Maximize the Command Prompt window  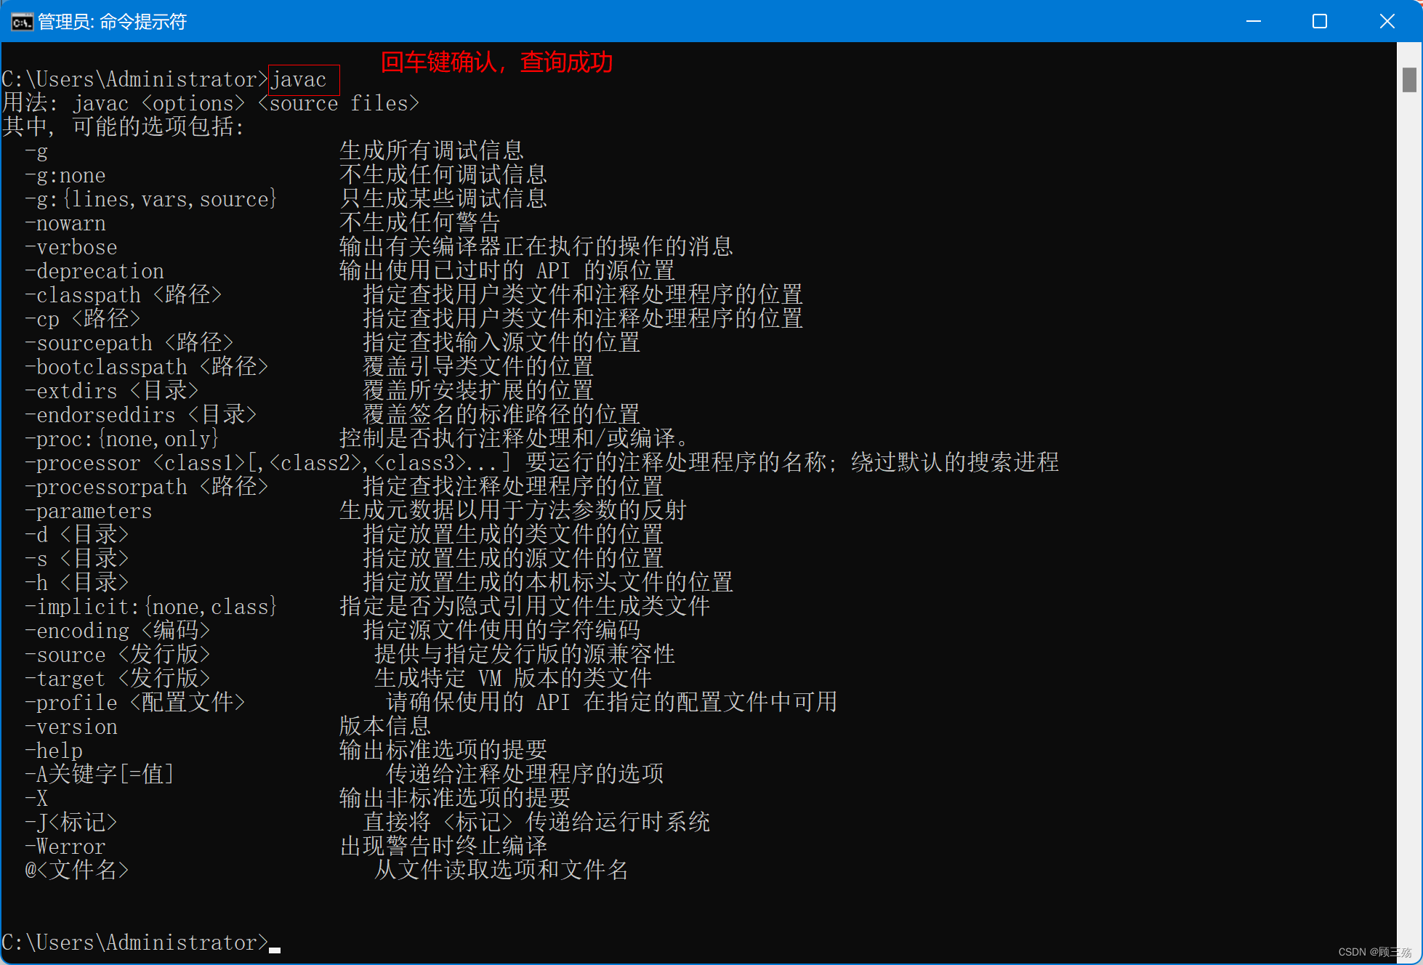(1320, 21)
